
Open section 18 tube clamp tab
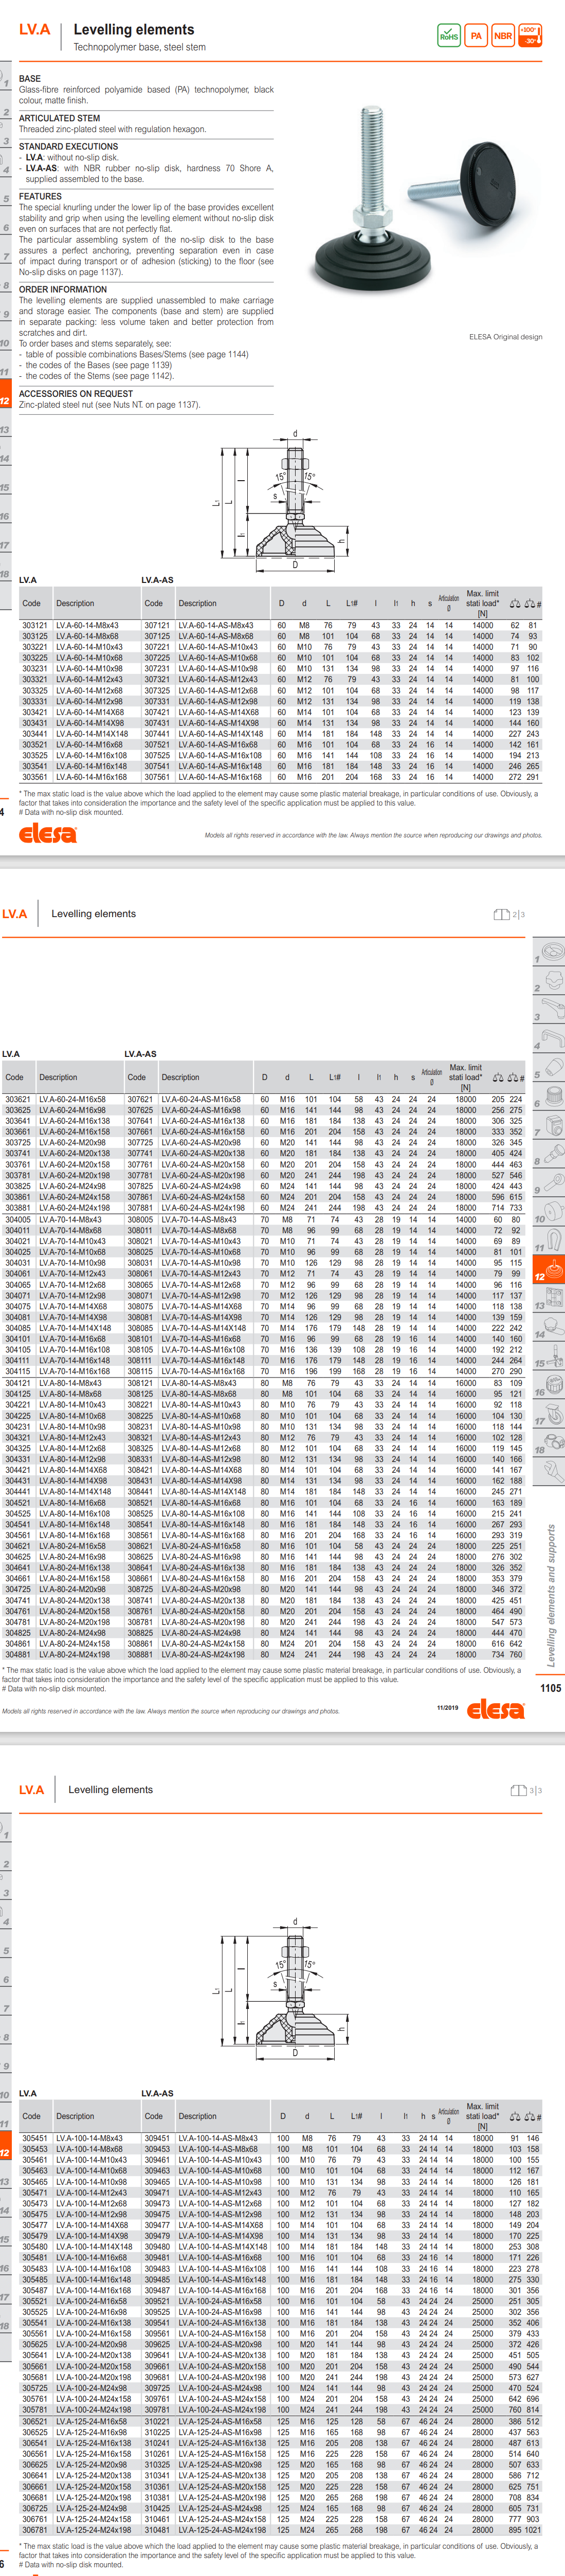[548, 1443]
